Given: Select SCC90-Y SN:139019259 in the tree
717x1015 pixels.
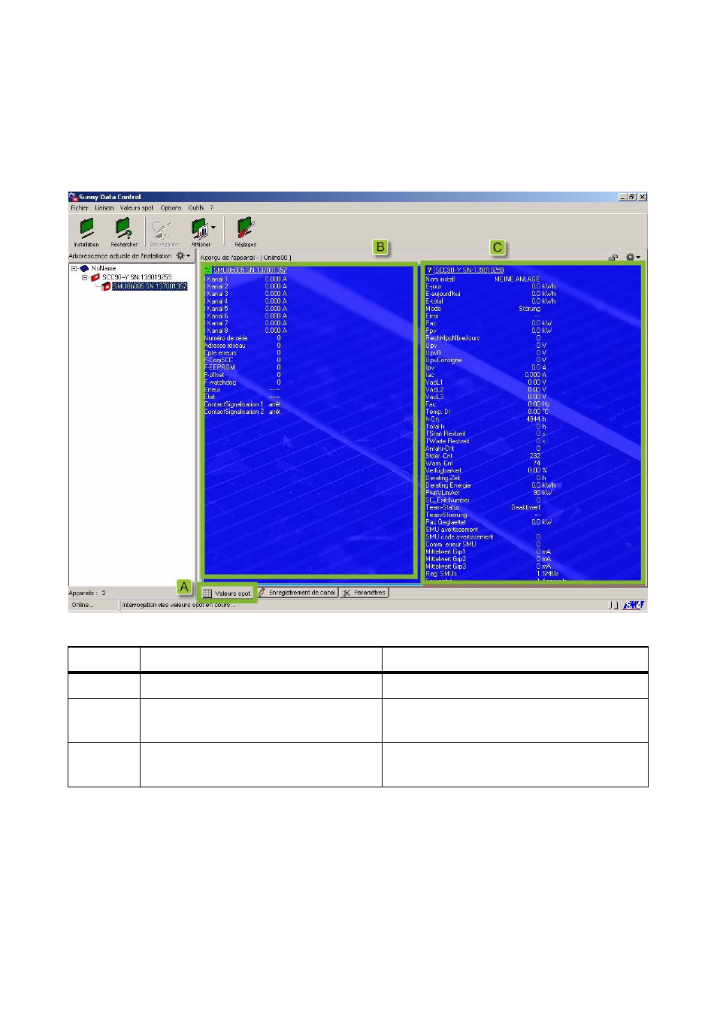Looking at the screenshot, I should point(137,277).
